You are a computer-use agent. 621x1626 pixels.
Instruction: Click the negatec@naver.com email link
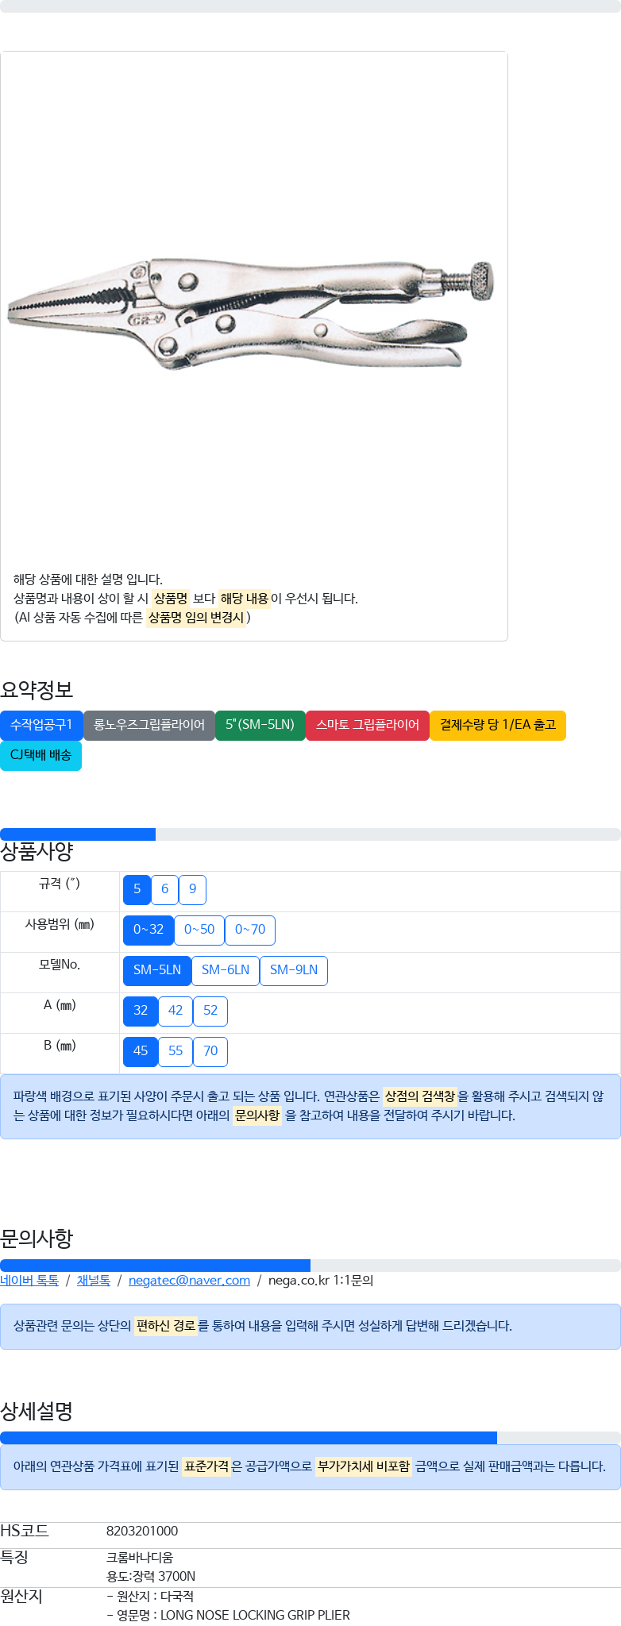point(189,1280)
